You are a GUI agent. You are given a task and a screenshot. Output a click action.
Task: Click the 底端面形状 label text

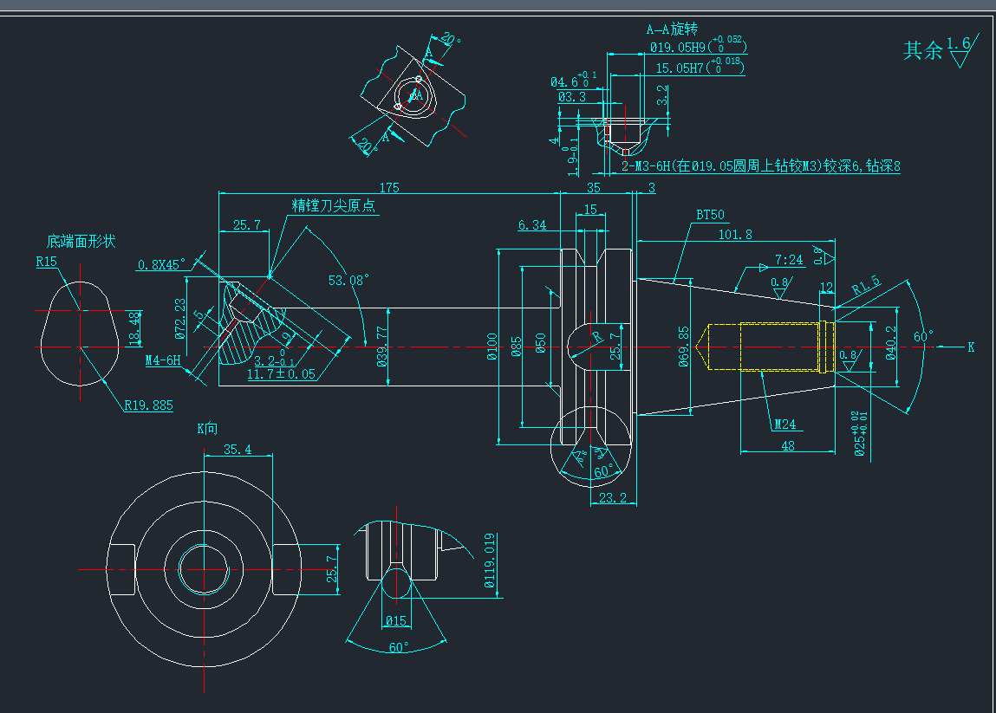click(81, 241)
